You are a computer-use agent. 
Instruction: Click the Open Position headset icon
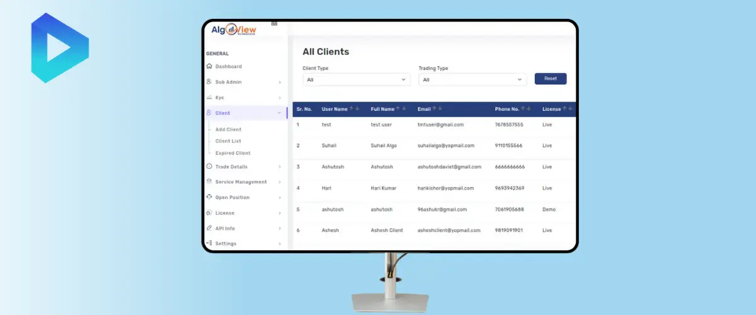(209, 197)
